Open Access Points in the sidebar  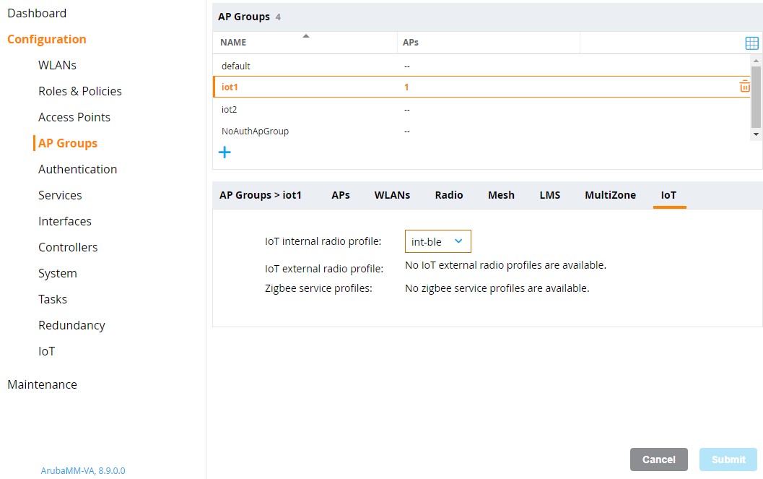tap(74, 116)
